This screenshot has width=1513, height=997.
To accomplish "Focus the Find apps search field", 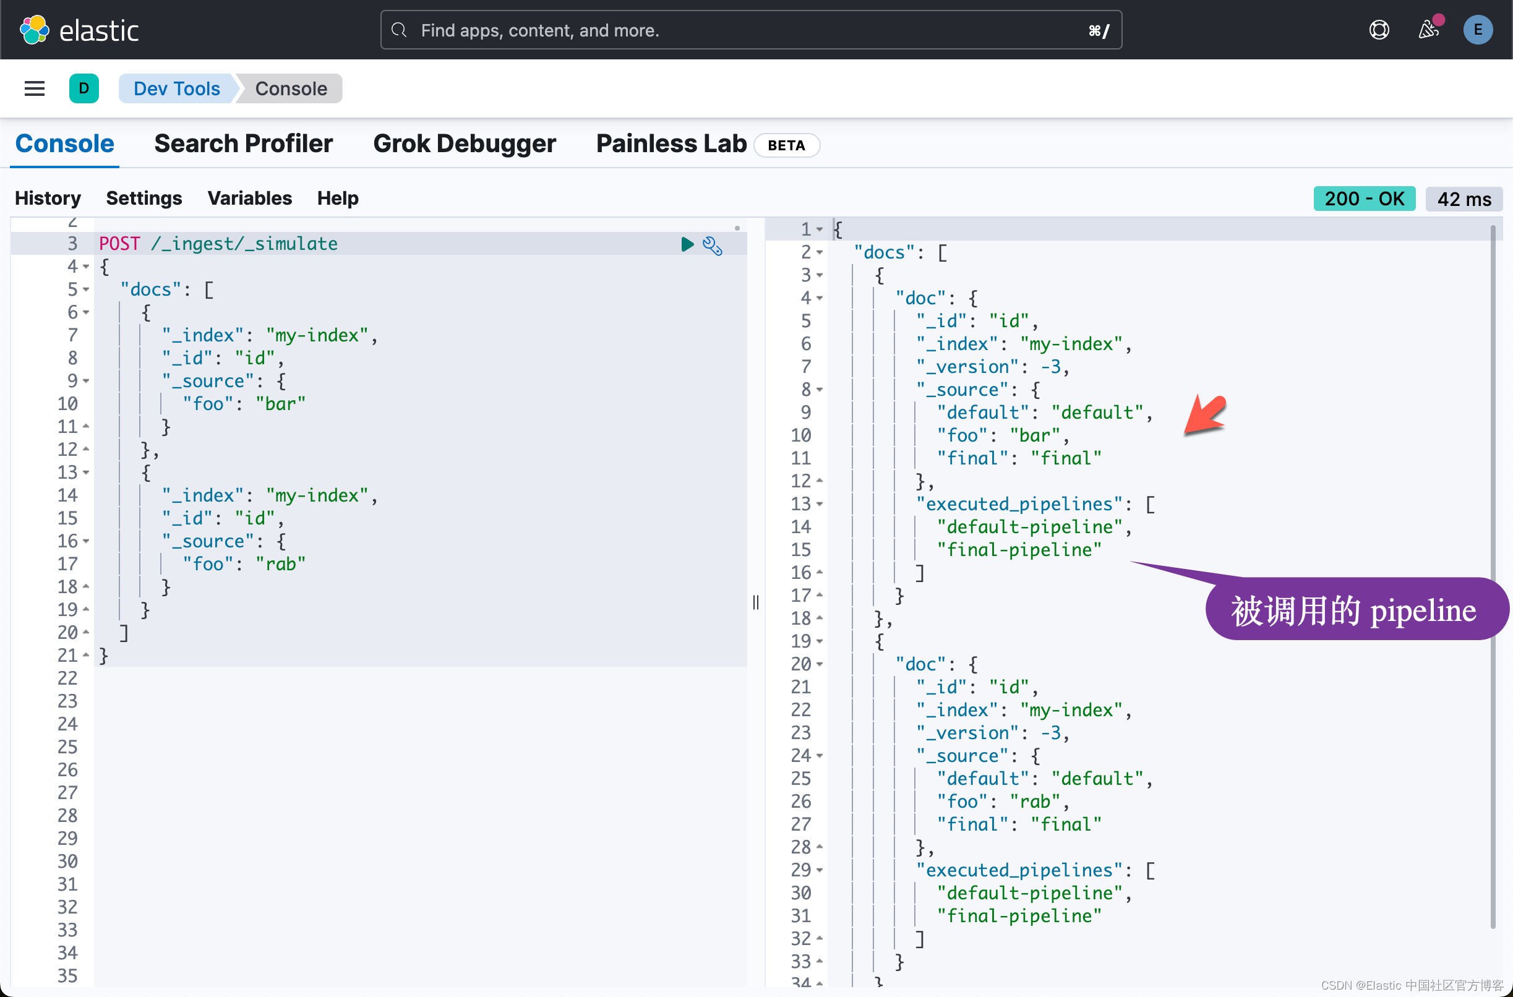I will [x=750, y=30].
